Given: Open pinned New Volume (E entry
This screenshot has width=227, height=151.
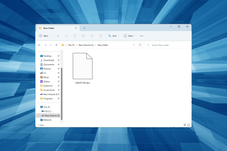Looking at the screenshot, I should 50,94.
